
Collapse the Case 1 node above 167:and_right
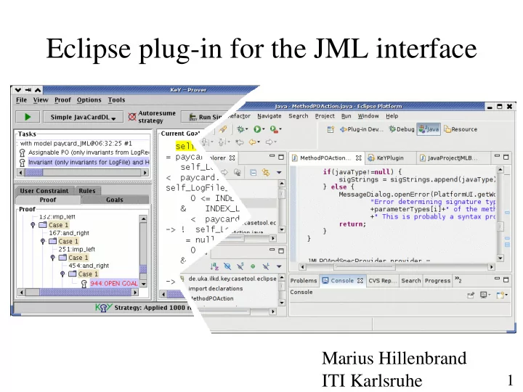33,225
